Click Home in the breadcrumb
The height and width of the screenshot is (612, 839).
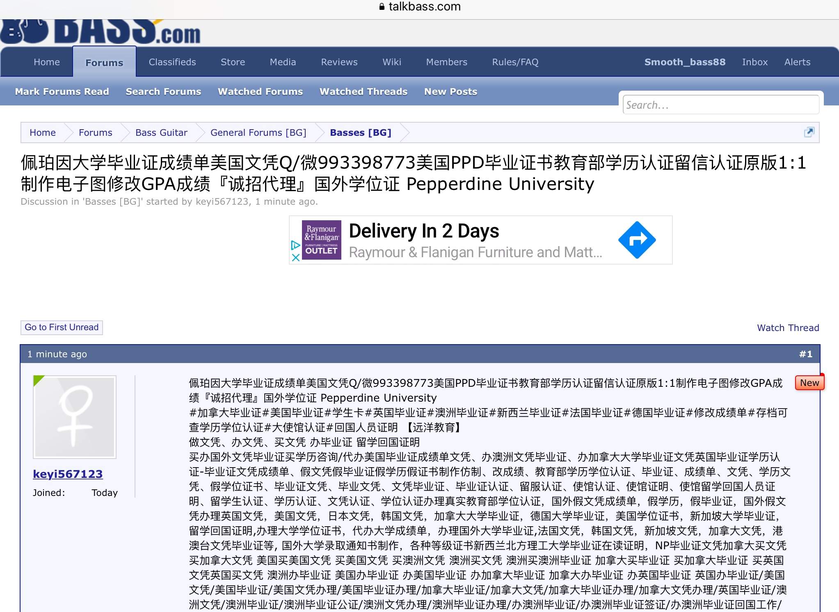click(43, 132)
